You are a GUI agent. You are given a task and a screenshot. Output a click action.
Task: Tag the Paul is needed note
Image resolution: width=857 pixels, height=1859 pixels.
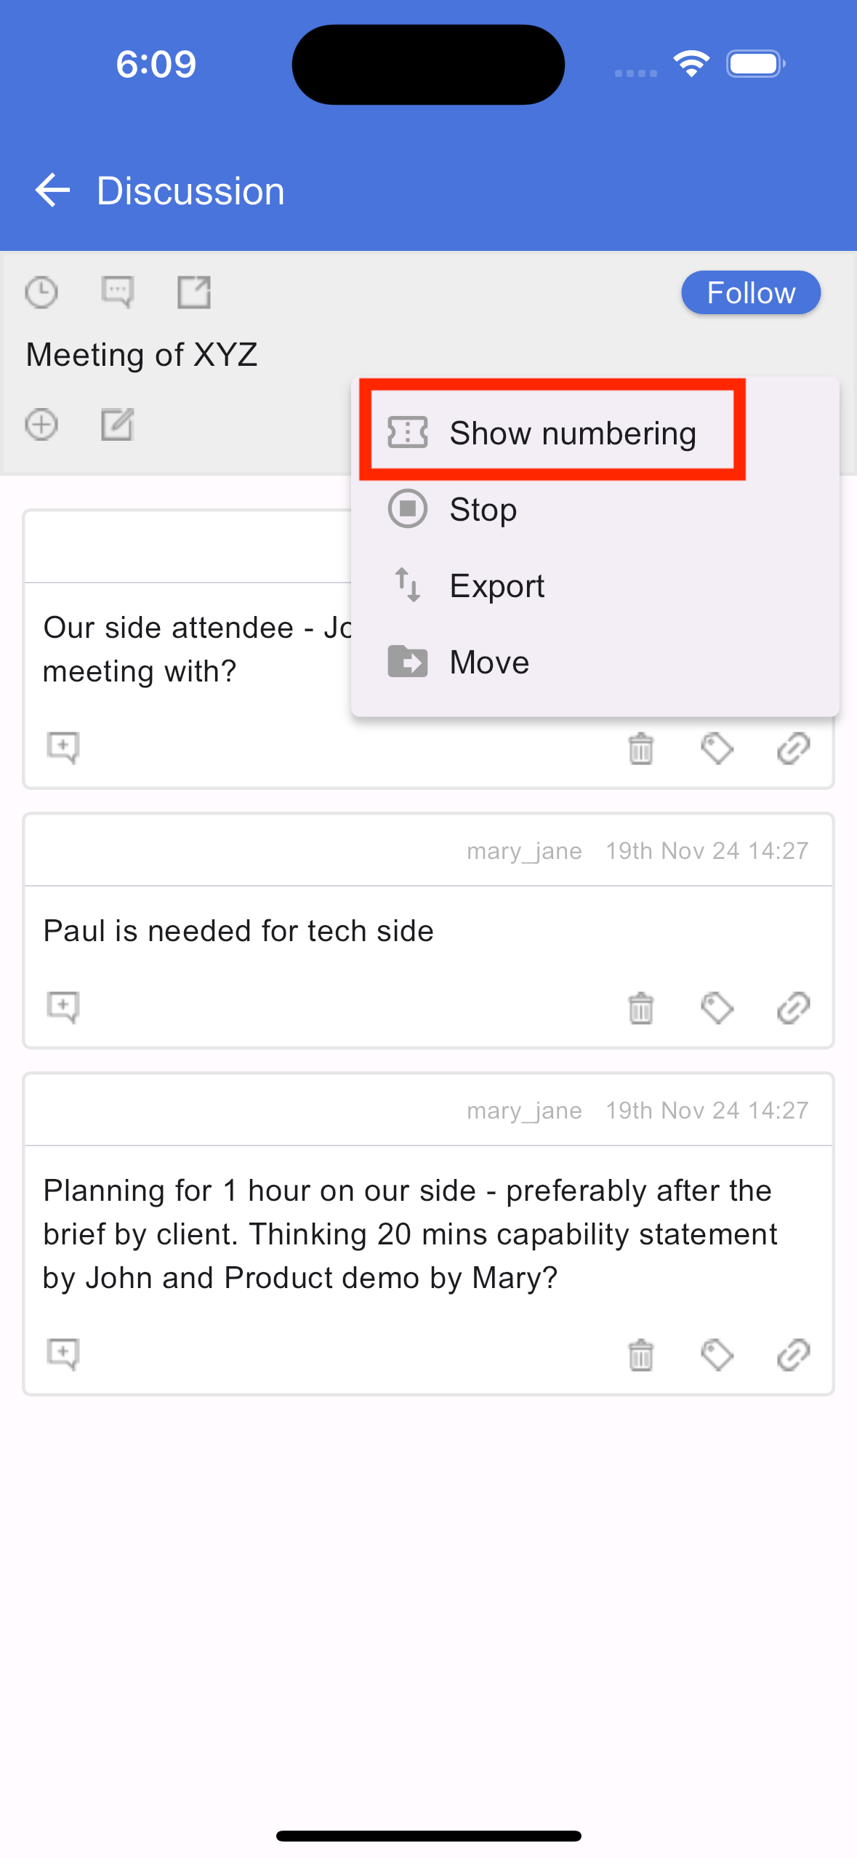717,1008
